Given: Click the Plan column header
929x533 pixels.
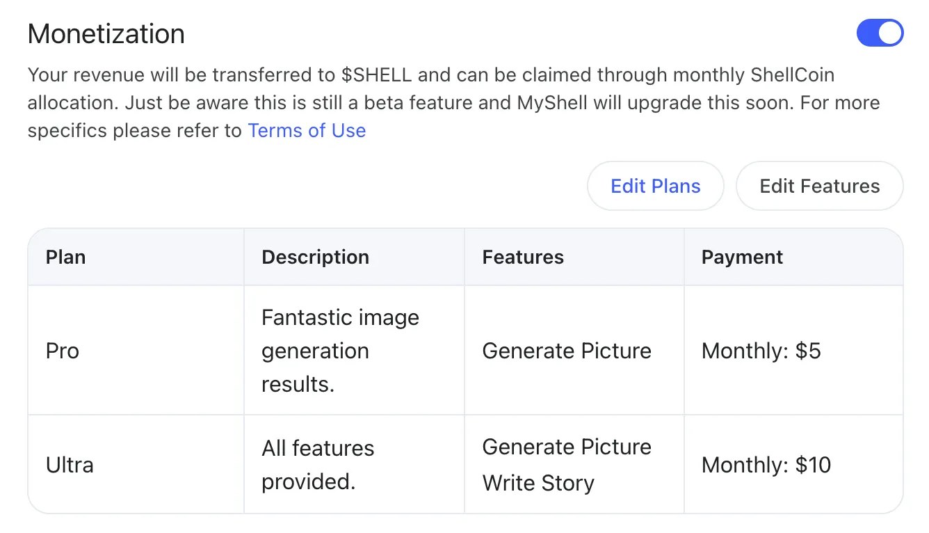Looking at the screenshot, I should 66,257.
